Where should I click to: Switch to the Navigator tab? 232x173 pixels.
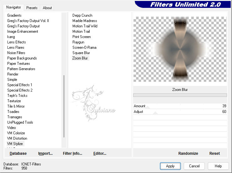click(x=13, y=7)
